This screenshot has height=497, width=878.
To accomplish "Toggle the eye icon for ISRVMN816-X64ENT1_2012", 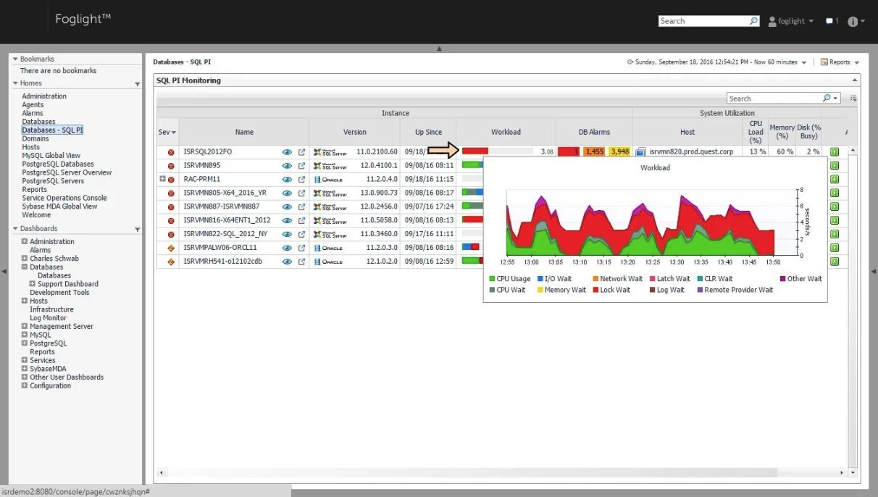I will (287, 220).
